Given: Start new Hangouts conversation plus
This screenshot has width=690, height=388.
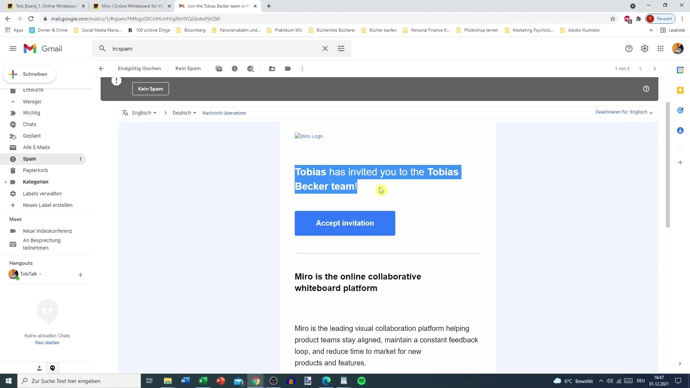Looking at the screenshot, I should (x=80, y=275).
